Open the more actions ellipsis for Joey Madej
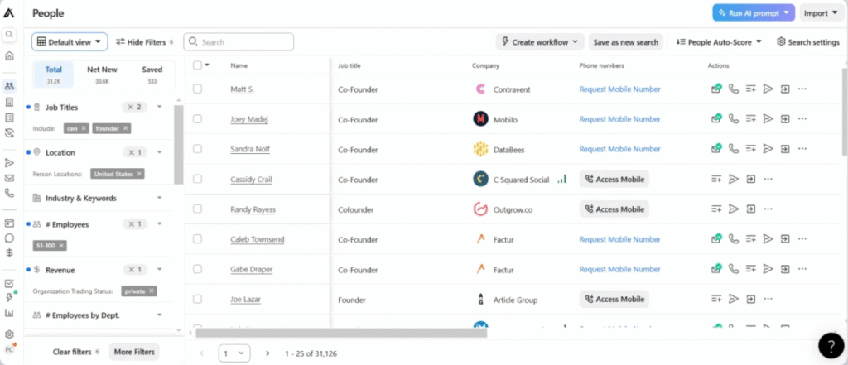The width and height of the screenshot is (848, 365). click(802, 119)
